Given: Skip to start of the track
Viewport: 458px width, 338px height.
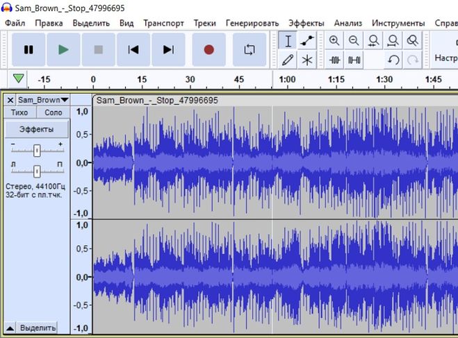Looking at the screenshot, I should [x=133, y=49].
